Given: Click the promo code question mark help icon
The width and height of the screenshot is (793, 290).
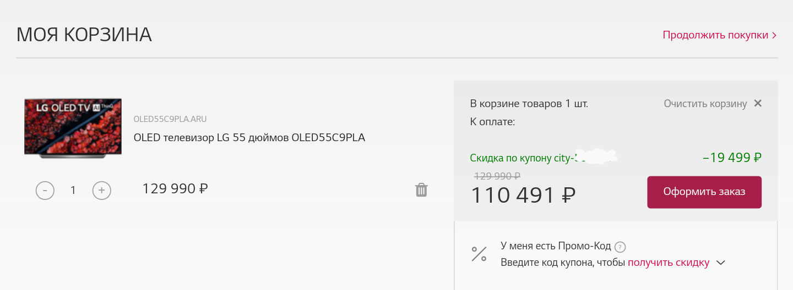Looking at the screenshot, I should [620, 247].
